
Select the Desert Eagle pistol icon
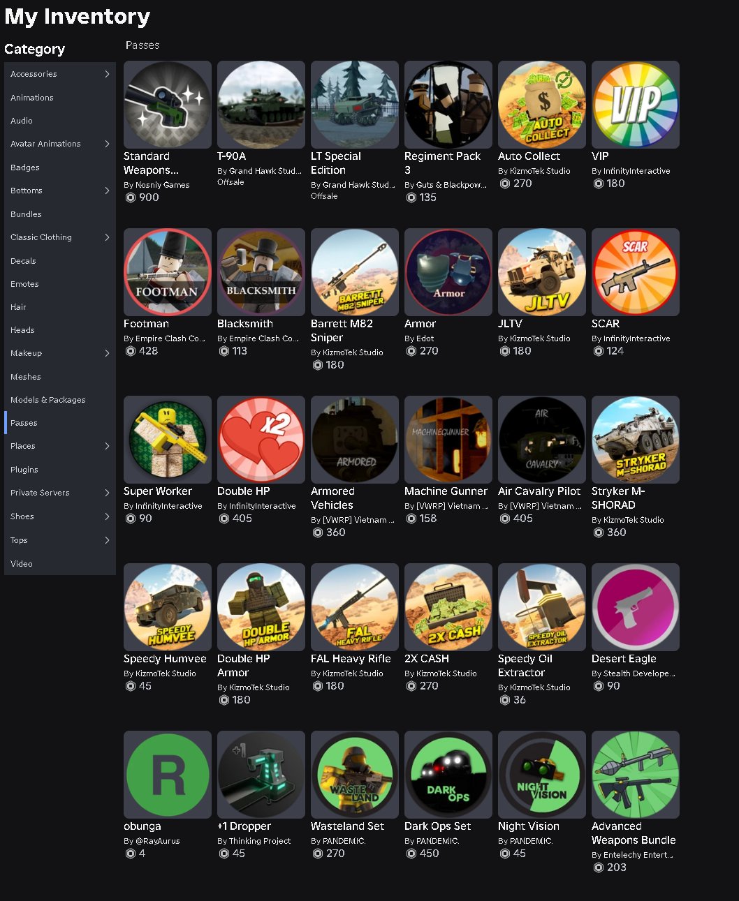[x=636, y=607]
